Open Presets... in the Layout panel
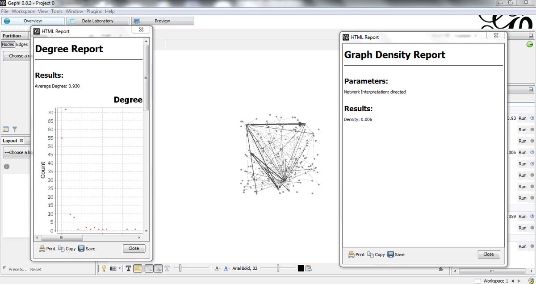 click(18, 269)
